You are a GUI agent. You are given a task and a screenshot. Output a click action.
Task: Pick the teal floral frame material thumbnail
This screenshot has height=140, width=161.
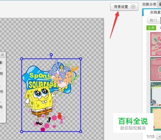156,94
